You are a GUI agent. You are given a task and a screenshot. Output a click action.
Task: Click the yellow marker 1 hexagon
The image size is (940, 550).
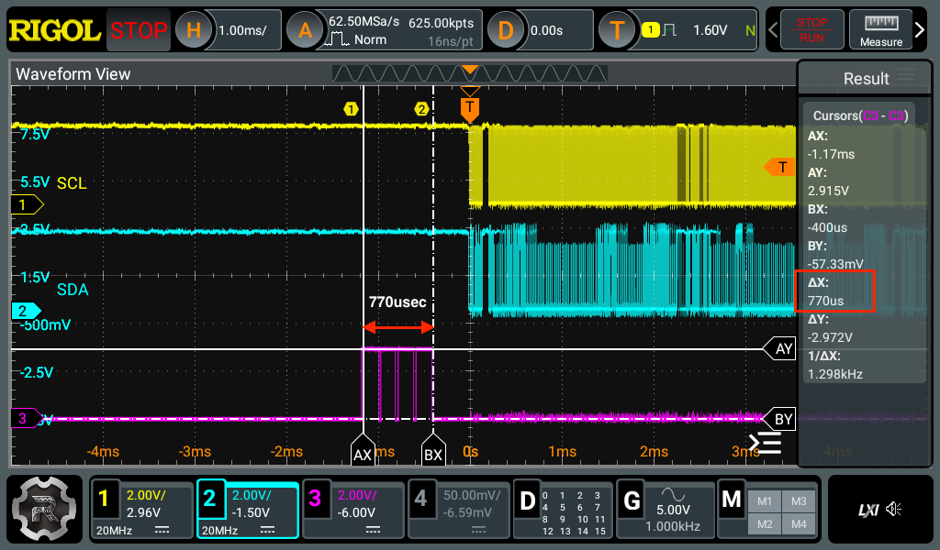(x=351, y=109)
